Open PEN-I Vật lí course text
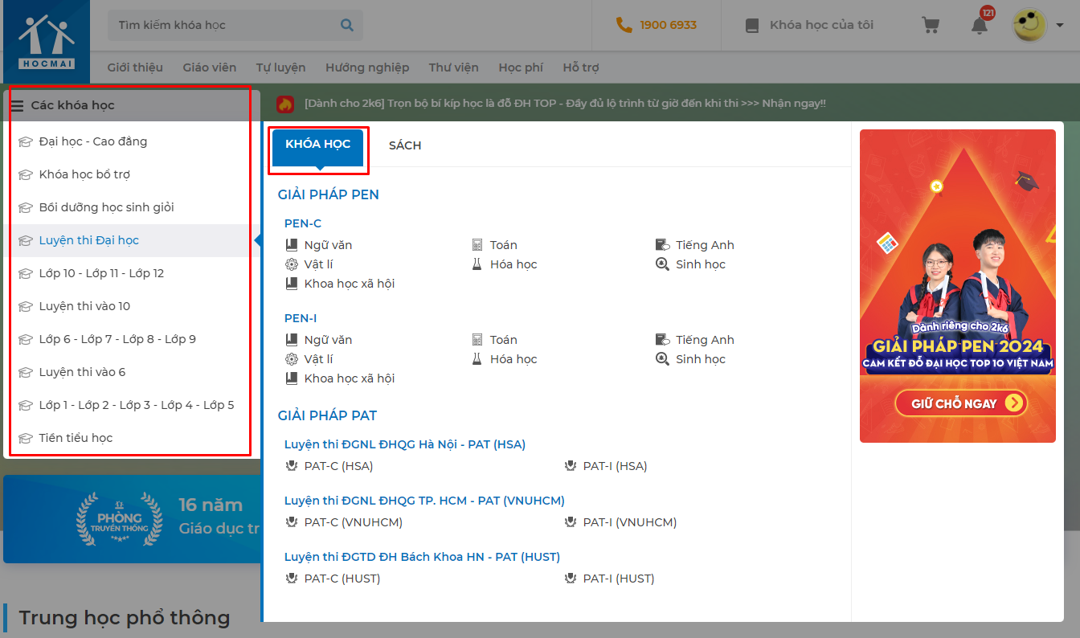This screenshot has height=638, width=1080. tap(318, 359)
